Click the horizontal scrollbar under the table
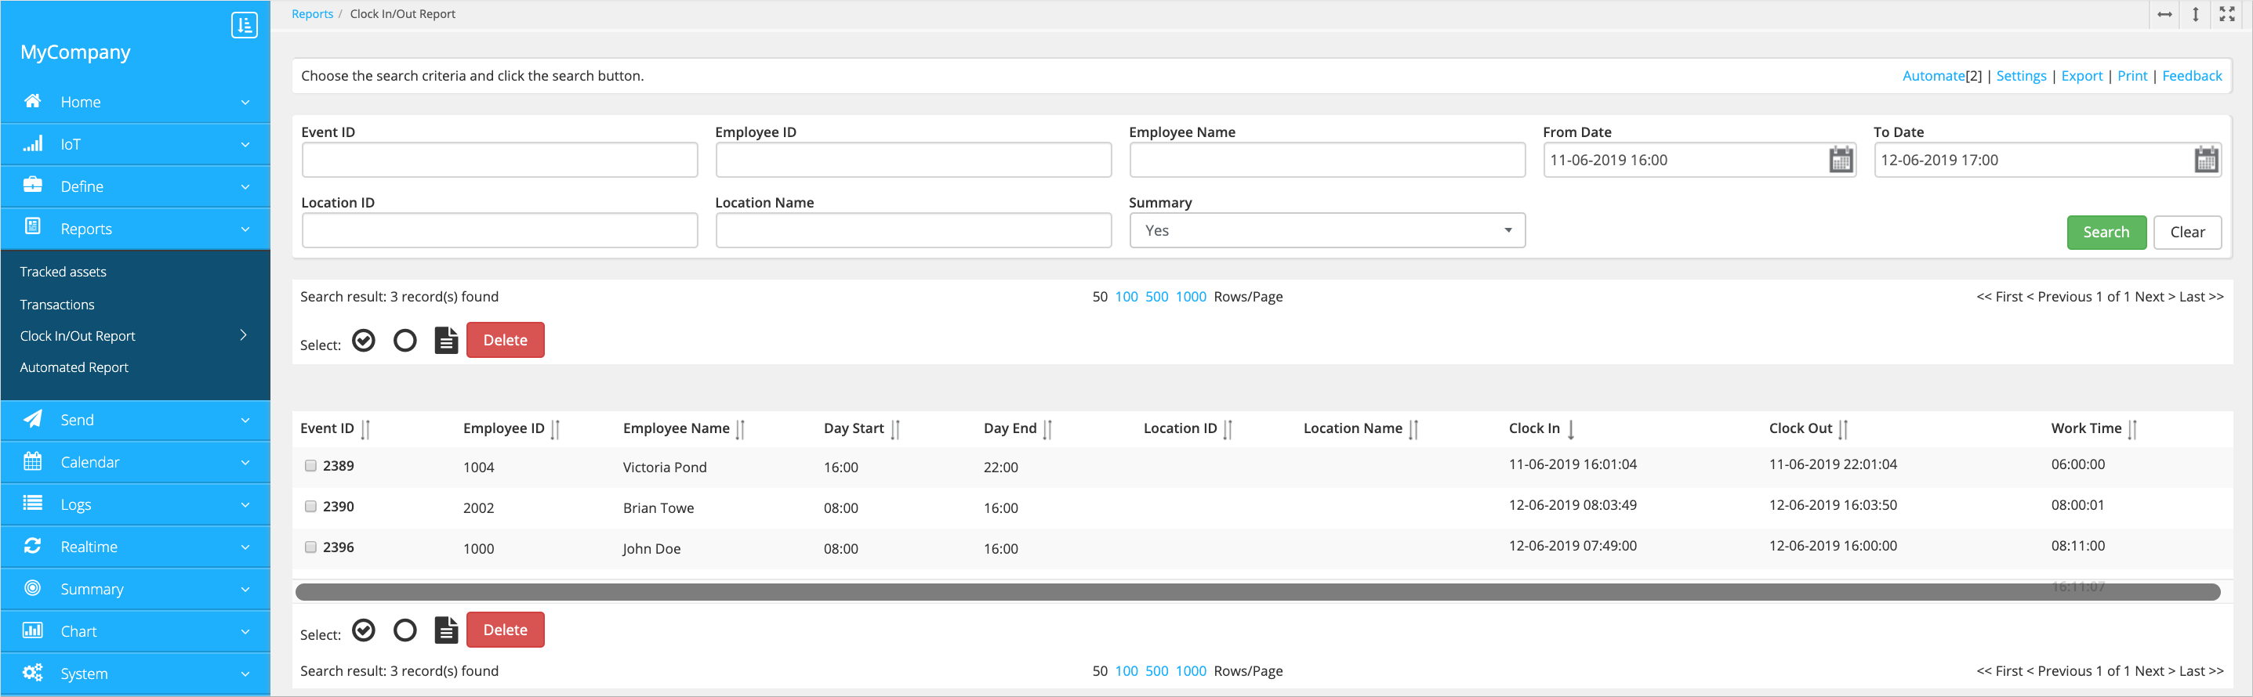This screenshot has height=697, width=2253. pos(1257,592)
